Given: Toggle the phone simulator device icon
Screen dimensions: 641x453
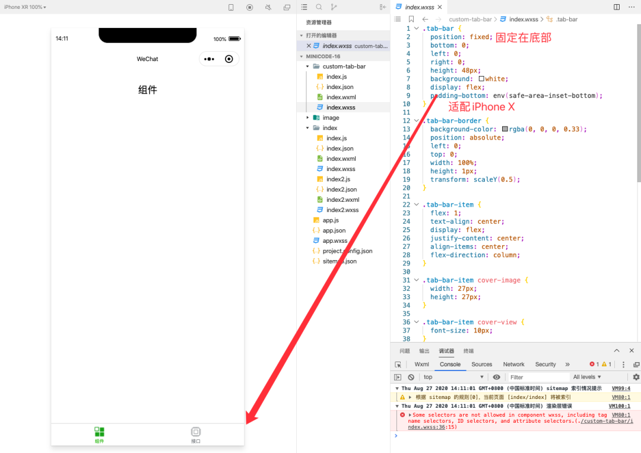Looking at the screenshot, I should click(x=231, y=7).
